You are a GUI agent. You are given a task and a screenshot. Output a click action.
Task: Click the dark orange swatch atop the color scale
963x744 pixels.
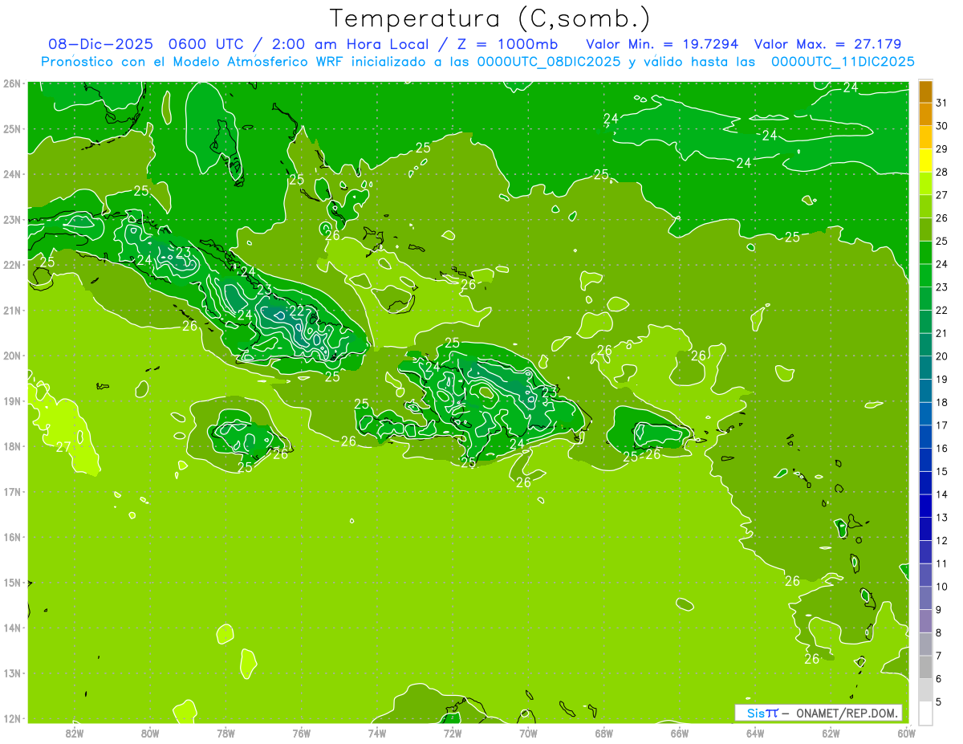pos(925,91)
